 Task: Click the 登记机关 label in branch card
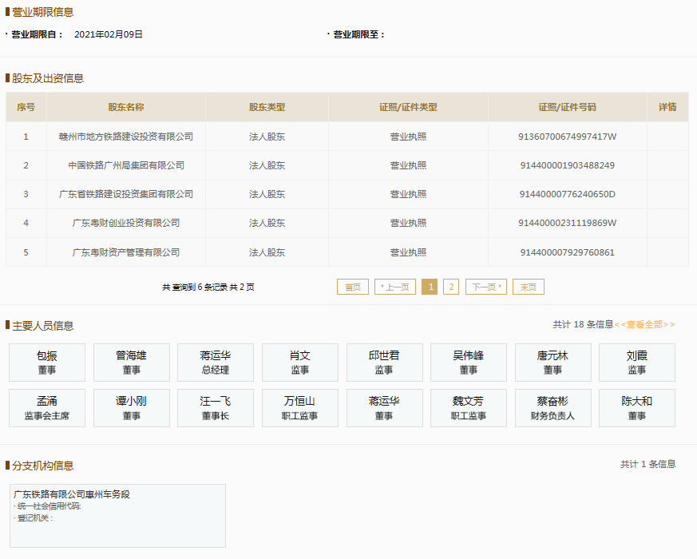[34, 518]
